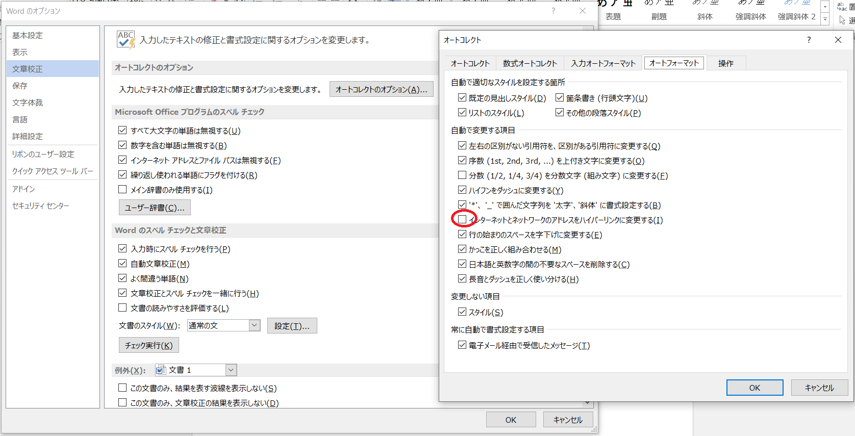
Task: Apply the 斜体 style in Word ribbon
Action: tap(705, 11)
